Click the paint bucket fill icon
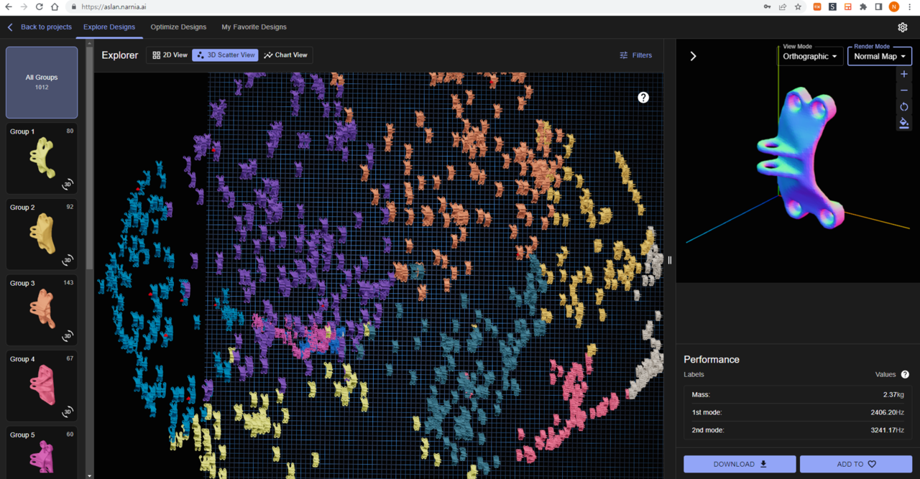 click(x=904, y=123)
